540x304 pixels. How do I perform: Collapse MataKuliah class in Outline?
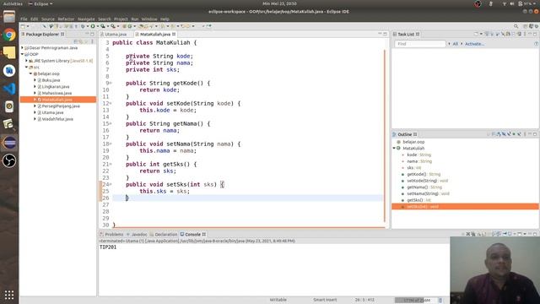pos(394,149)
